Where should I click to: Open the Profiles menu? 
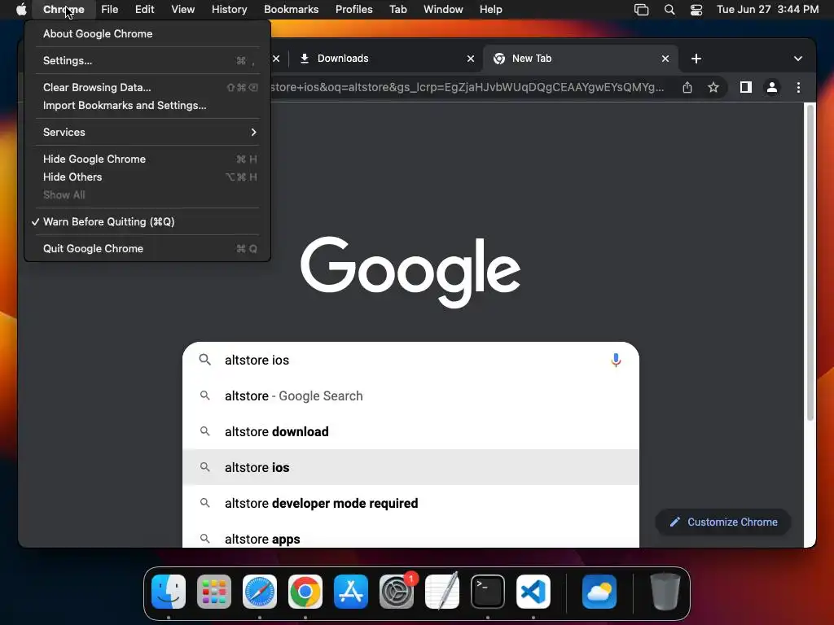point(353,10)
